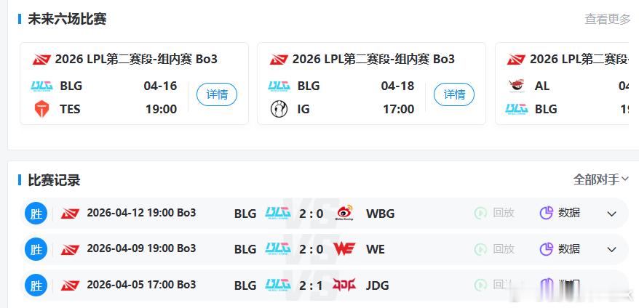The height and width of the screenshot is (308, 639).
Task: Open 数据 stats for the WE match
Action: (568, 249)
